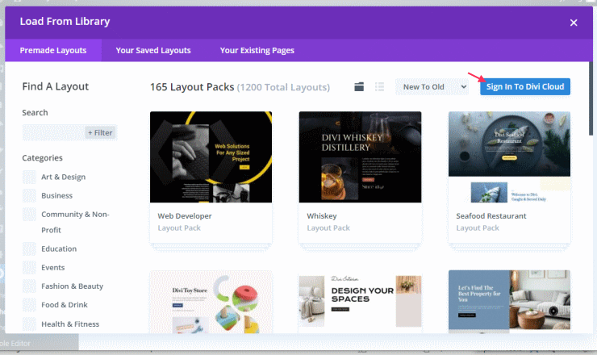Click the dialog's vertical scrollbar

point(591,98)
